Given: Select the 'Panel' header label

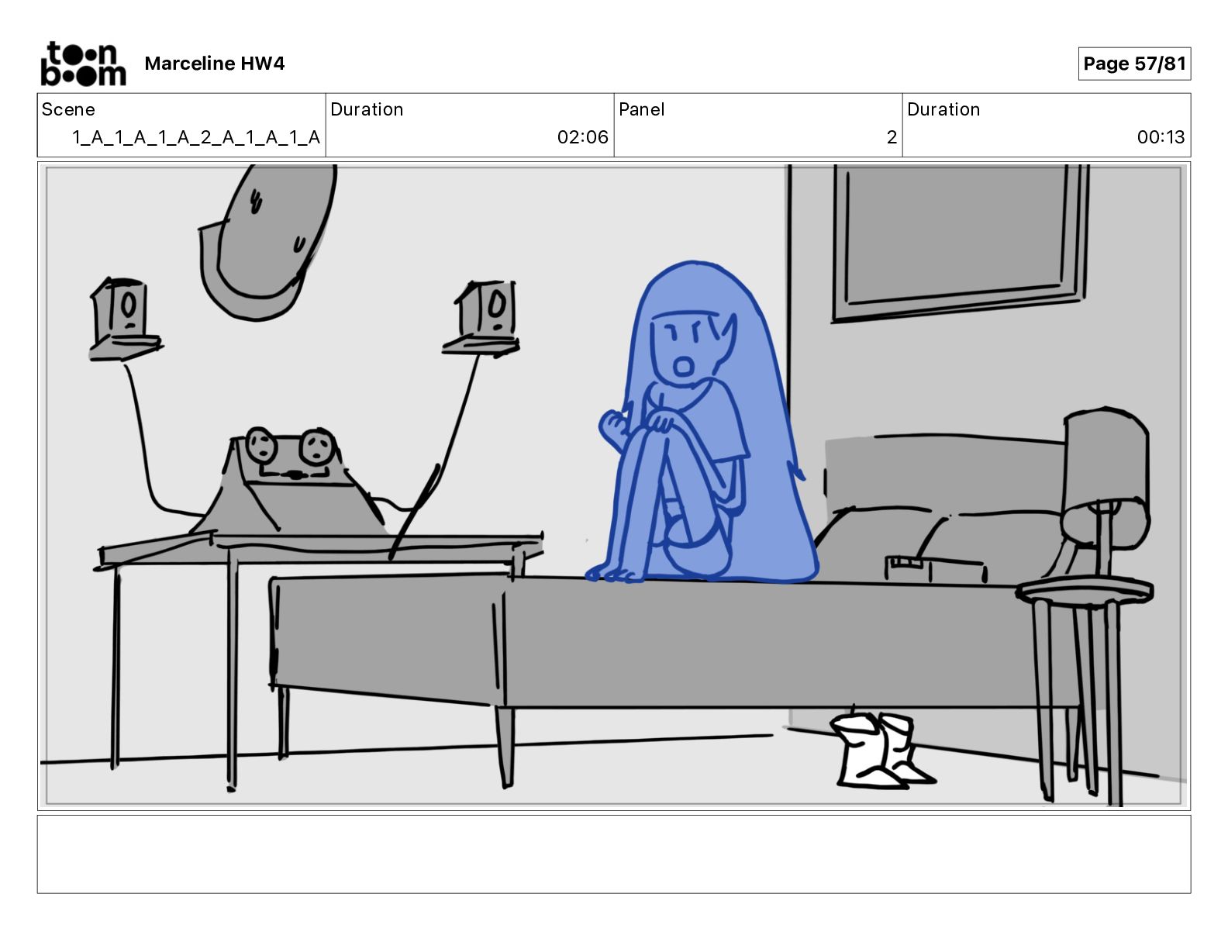Looking at the screenshot, I should (642, 109).
